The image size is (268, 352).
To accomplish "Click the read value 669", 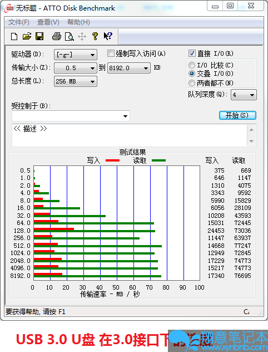I will coord(246,170).
